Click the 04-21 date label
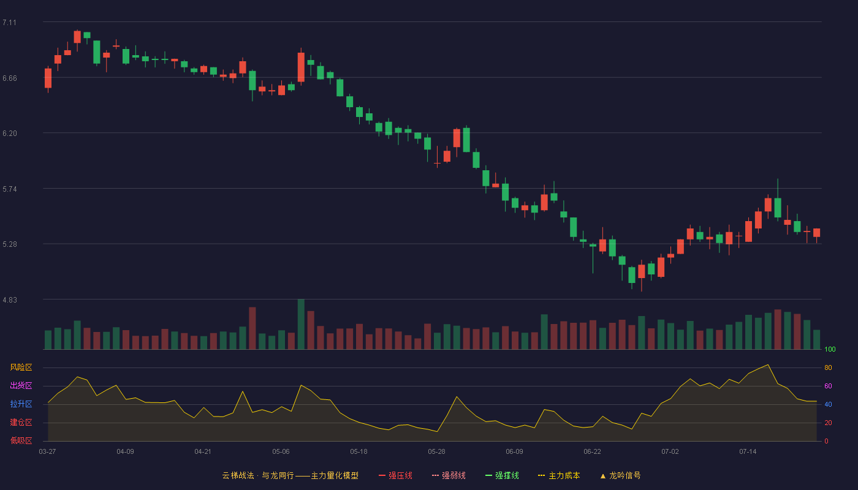This screenshot has width=858, height=490. point(203,451)
